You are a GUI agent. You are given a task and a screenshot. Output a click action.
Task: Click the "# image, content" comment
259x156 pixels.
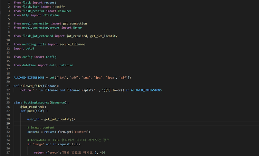pyautogui.click(x=41, y=128)
